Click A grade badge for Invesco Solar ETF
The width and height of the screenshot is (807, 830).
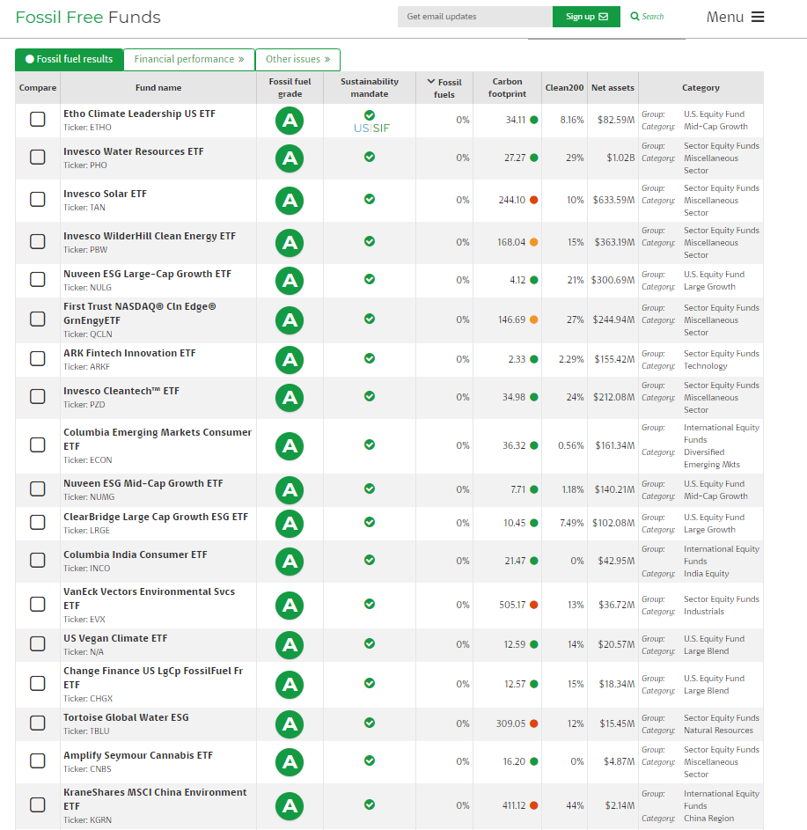[290, 201]
